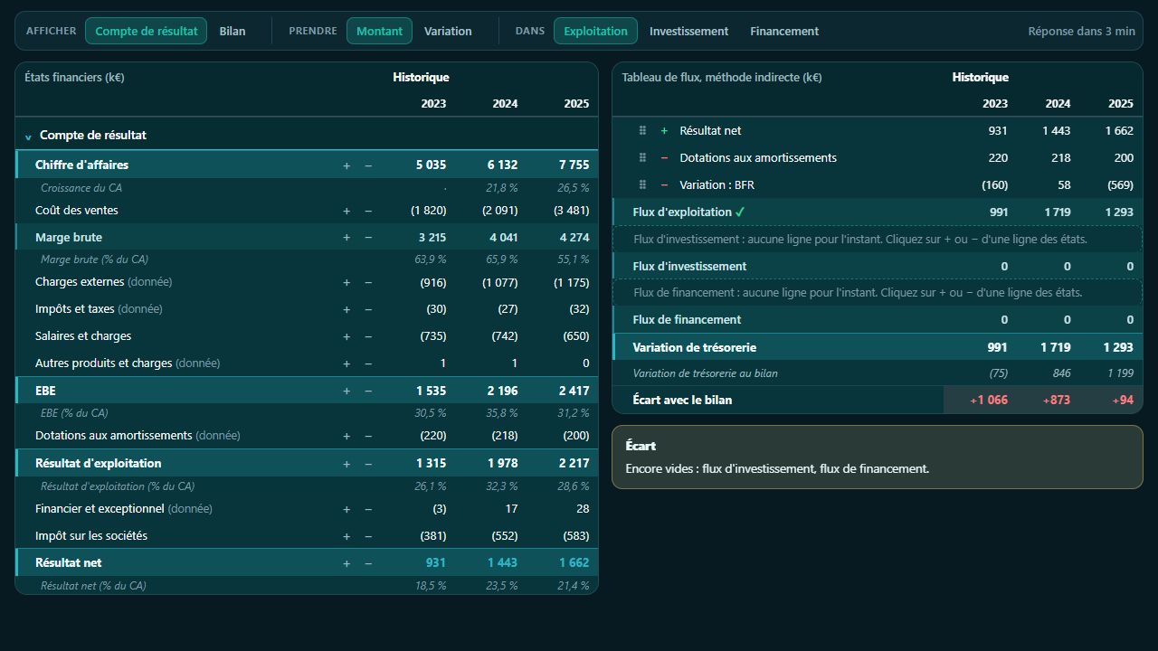
Task: Click the Variation de trésorerie au bilan row
Action: [878, 373]
